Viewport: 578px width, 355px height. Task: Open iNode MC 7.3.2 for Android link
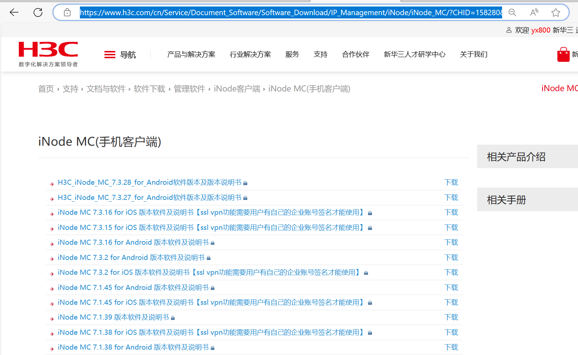131,258
